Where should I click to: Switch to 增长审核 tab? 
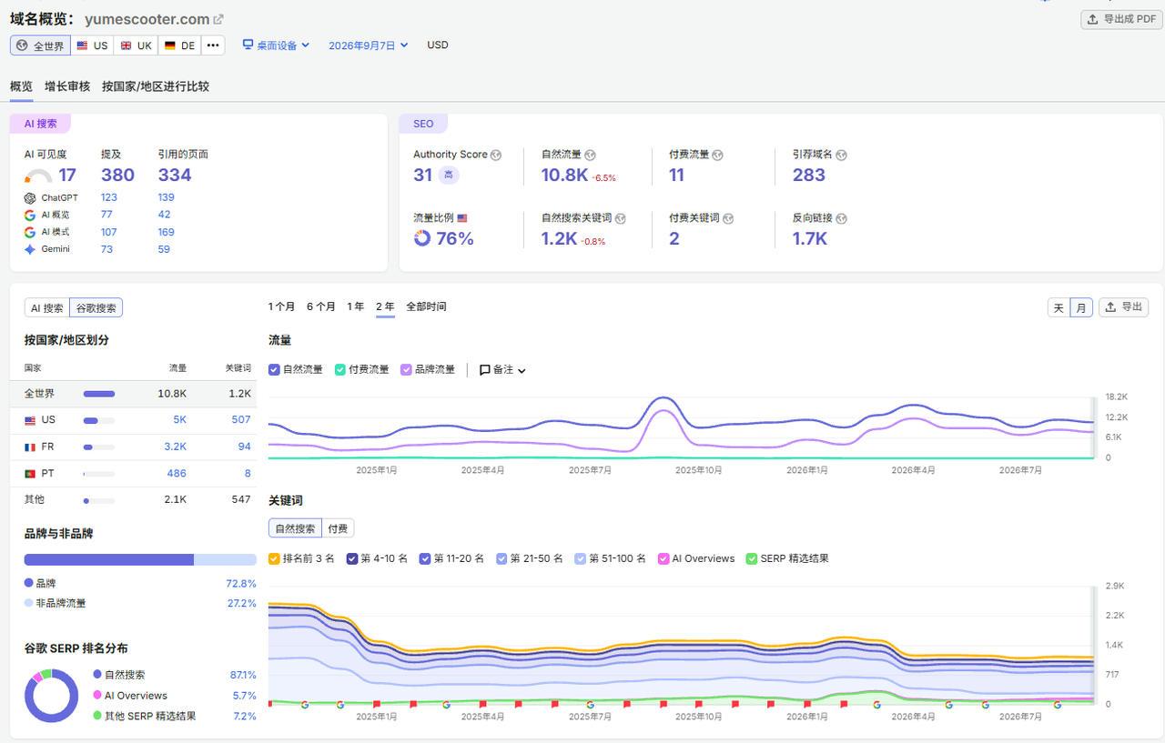[67, 86]
